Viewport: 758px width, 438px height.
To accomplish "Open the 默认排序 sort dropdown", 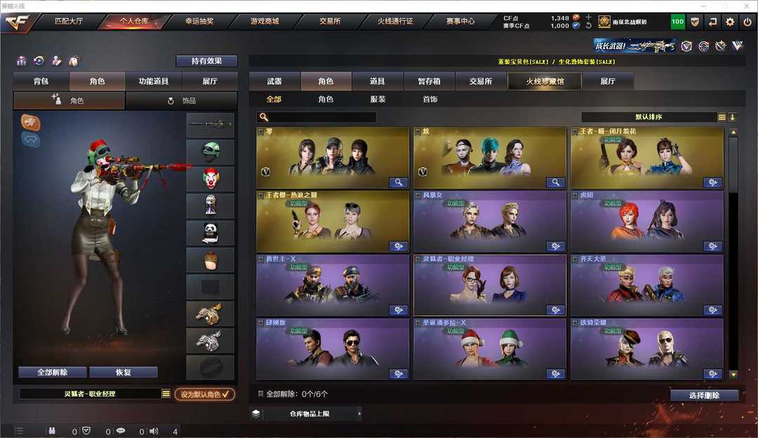I will pos(655,117).
